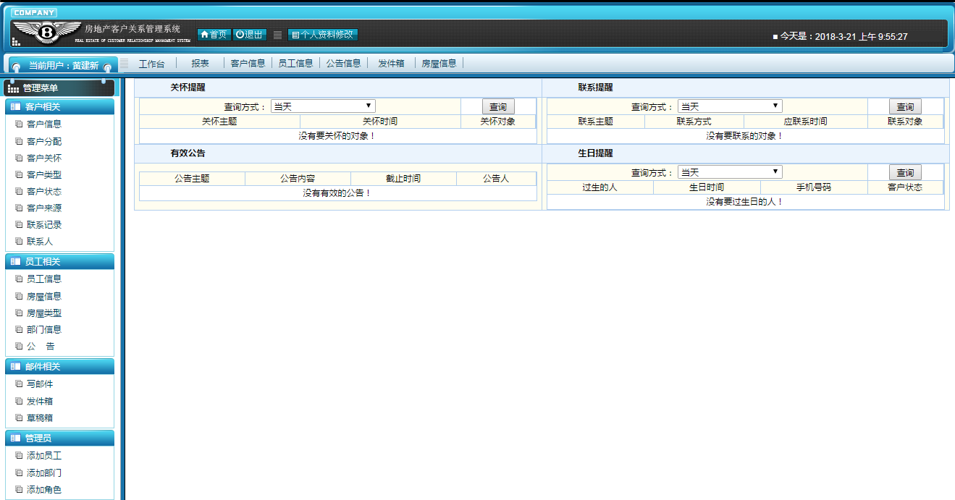
Task: Click 公告主题 column header
Action: coord(192,179)
